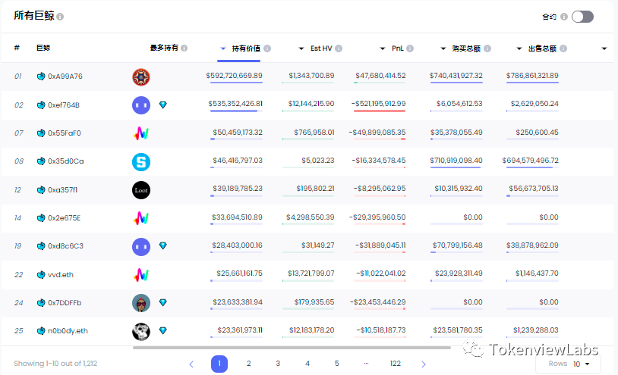This screenshot has height=375, width=618.
Task: Click whale icon for 0x55FaF0
Action: tap(41, 133)
